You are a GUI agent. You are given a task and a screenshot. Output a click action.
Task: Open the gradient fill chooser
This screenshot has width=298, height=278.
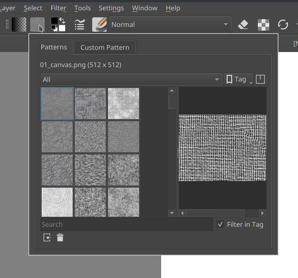pyautogui.click(x=19, y=25)
